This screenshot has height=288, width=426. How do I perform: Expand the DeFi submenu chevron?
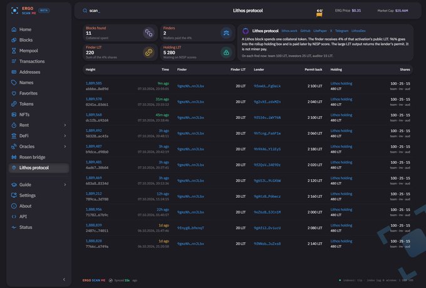click(x=65, y=136)
